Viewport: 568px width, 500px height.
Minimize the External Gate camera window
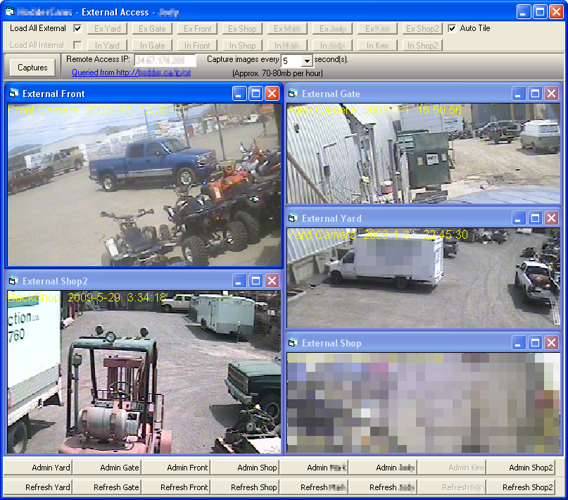[x=518, y=94]
